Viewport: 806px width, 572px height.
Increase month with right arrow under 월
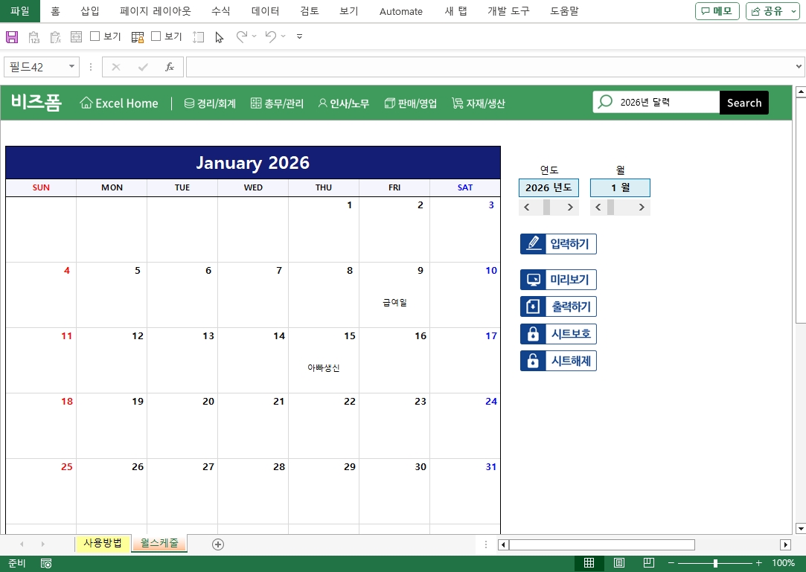pyautogui.click(x=642, y=207)
